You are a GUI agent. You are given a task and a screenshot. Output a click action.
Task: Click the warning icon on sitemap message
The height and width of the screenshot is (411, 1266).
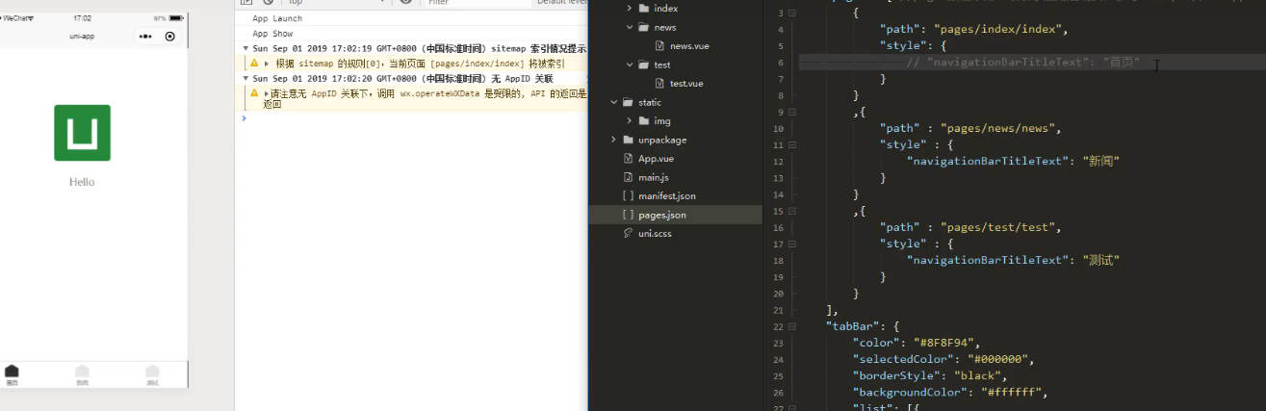pos(254,64)
